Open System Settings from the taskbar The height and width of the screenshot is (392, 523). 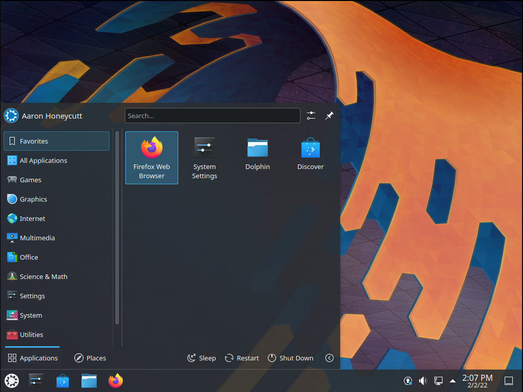(x=36, y=381)
